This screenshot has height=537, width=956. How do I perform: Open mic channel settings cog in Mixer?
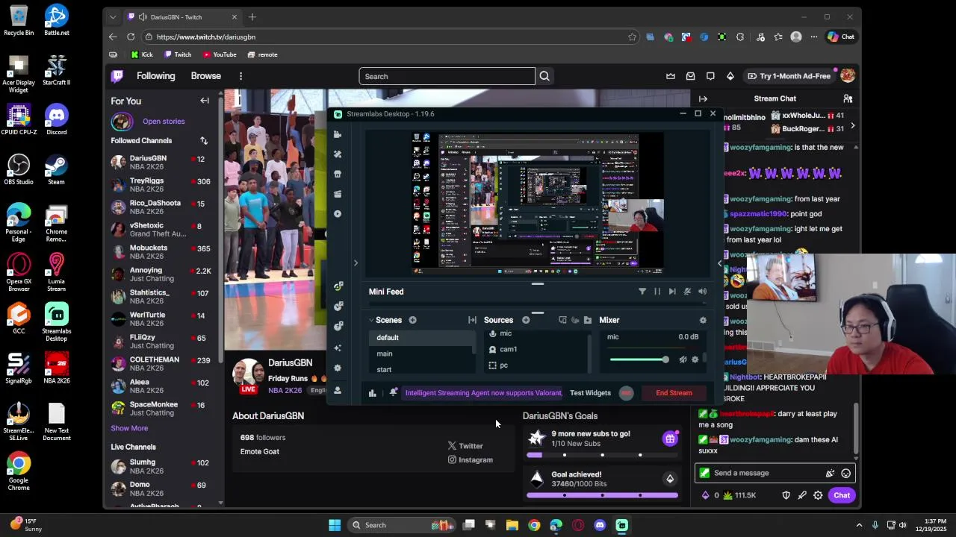click(695, 359)
